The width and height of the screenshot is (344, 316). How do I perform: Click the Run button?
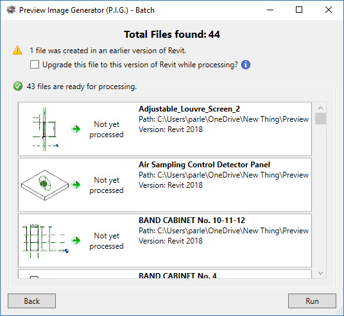(x=312, y=301)
